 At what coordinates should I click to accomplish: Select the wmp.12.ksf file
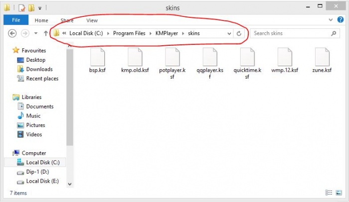pyautogui.click(x=285, y=60)
